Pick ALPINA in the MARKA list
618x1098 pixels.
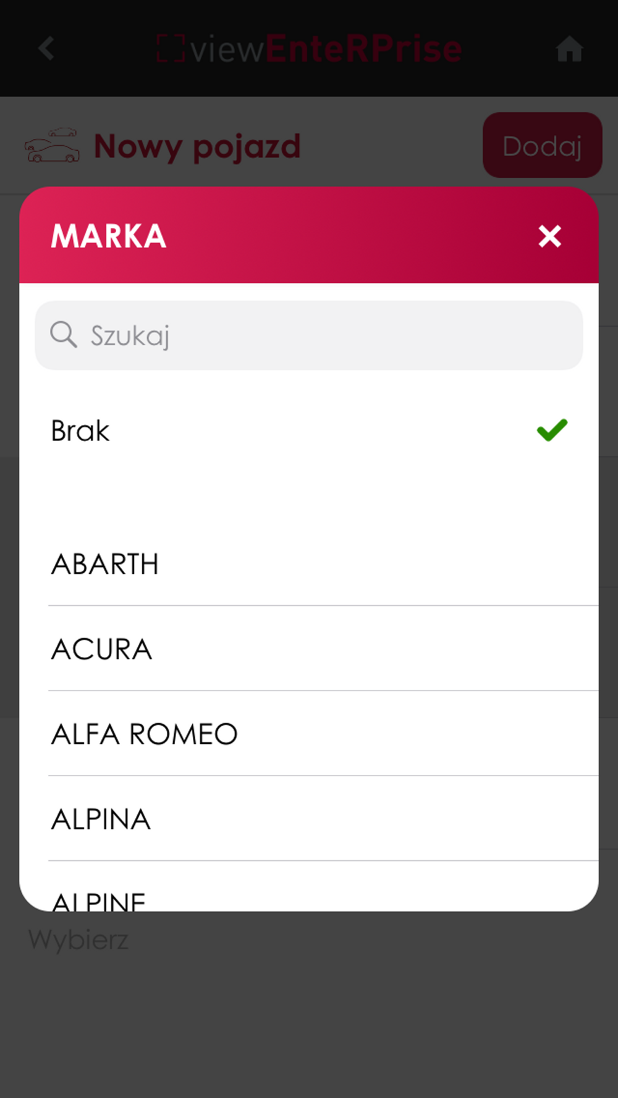click(309, 819)
